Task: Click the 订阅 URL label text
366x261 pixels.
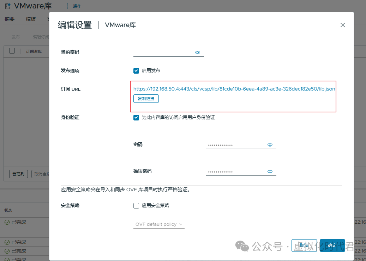Action: (x=71, y=89)
